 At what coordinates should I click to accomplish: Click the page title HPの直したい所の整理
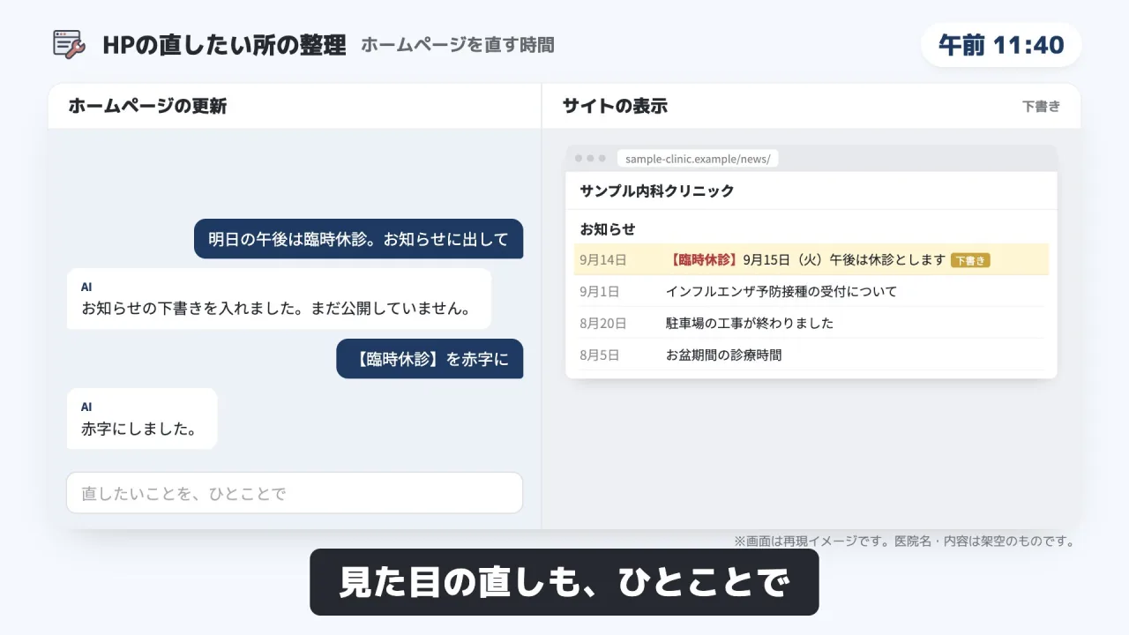pyautogui.click(x=224, y=45)
